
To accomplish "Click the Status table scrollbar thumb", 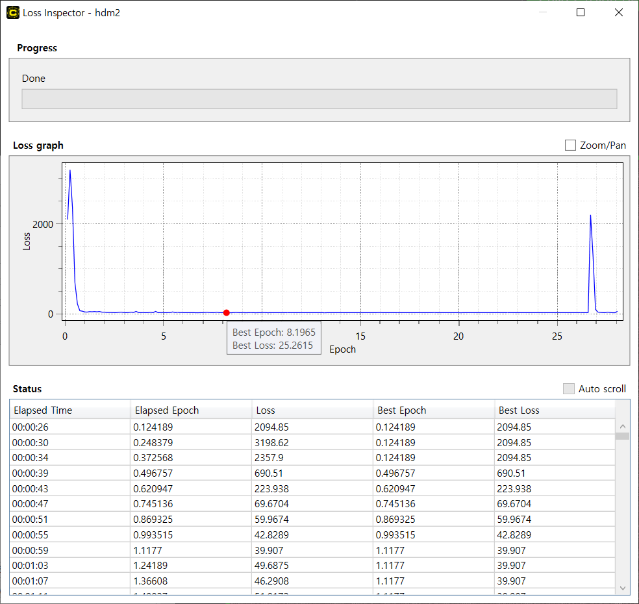I will click(x=622, y=436).
